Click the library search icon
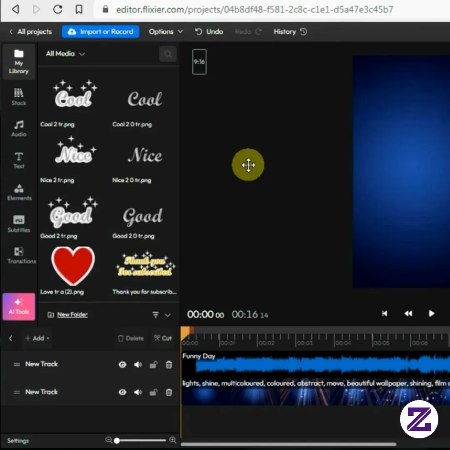 click(x=168, y=54)
